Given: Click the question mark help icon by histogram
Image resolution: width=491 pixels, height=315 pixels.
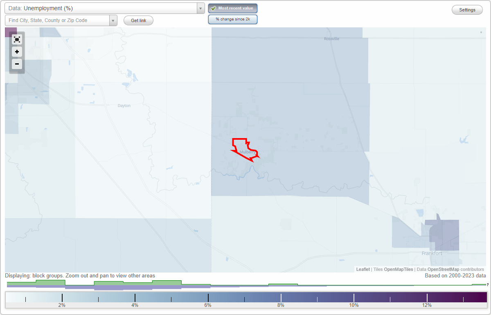Looking at the screenshot, I should [x=488, y=285].
